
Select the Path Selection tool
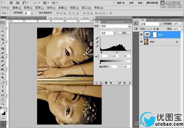click(3, 91)
